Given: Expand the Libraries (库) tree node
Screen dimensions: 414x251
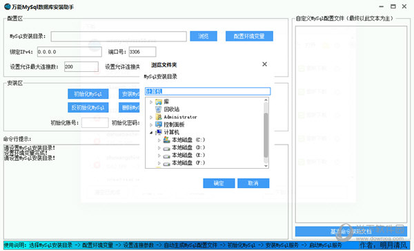Looking at the screenshot, I should coord(151,102).
